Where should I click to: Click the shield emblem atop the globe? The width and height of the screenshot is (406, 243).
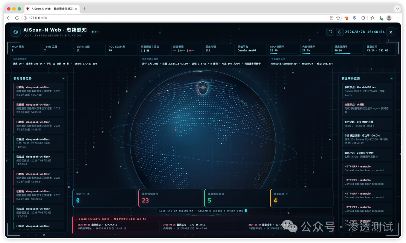[203, 88]
